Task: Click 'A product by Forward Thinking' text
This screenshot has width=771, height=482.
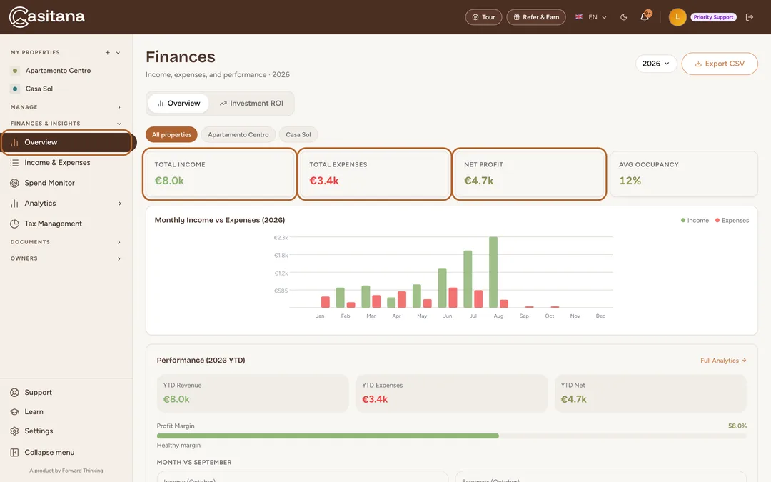Action: pyautogui.click(x=66, y=471)
